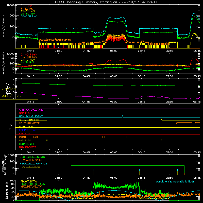Click the '04:45' tick under the GOES panel

[x=86, y=102]
